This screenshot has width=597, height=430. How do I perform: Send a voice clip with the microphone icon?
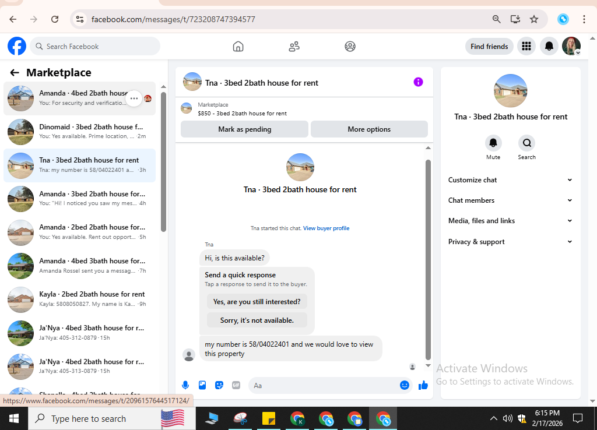click(185, 385)
